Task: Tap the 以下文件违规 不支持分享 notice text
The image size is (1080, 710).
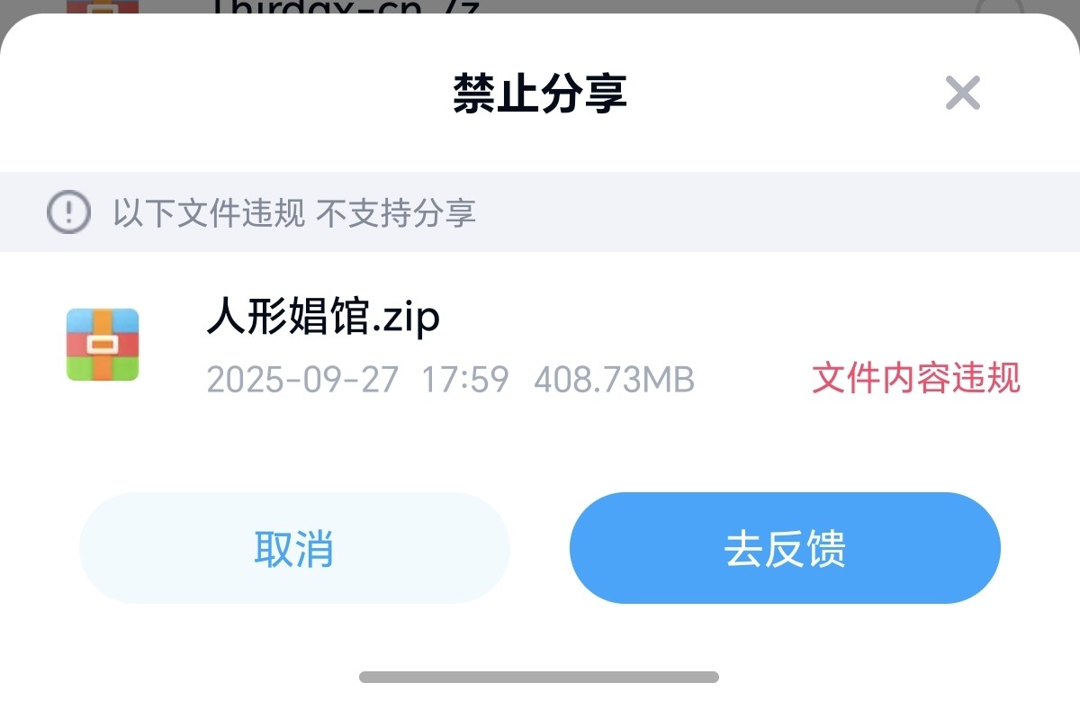Action: [294, 214]
